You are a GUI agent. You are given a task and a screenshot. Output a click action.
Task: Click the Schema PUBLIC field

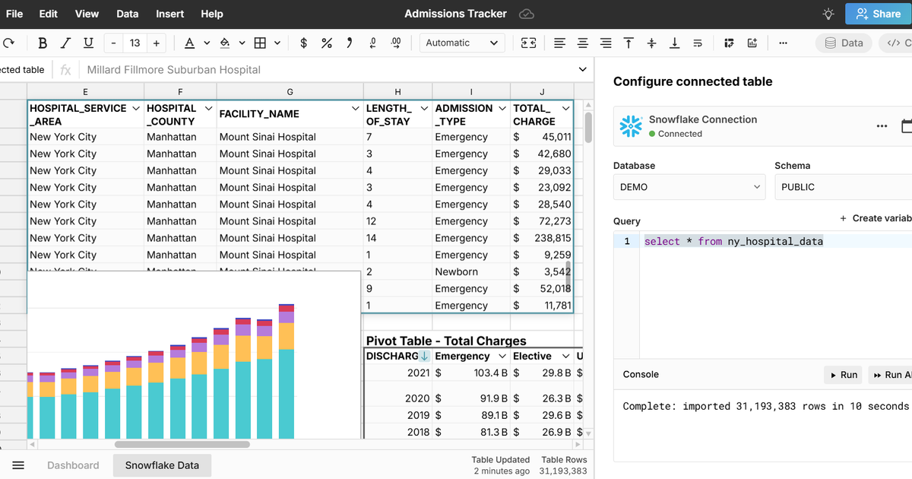[x=844, y=187]
